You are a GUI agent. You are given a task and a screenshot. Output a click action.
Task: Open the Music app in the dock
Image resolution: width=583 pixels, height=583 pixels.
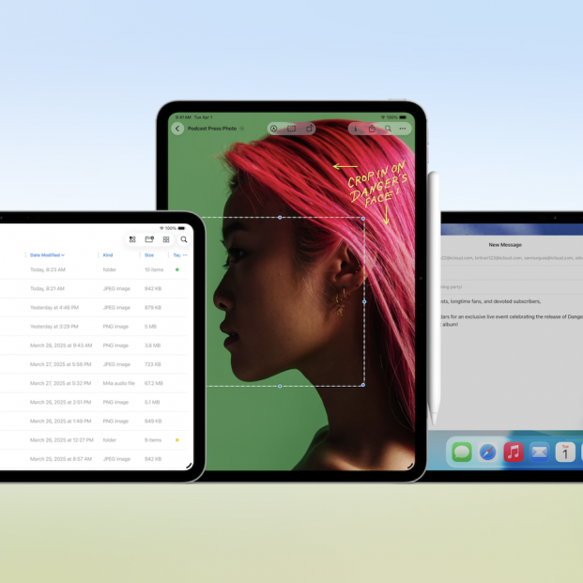[x=514, y=453]
